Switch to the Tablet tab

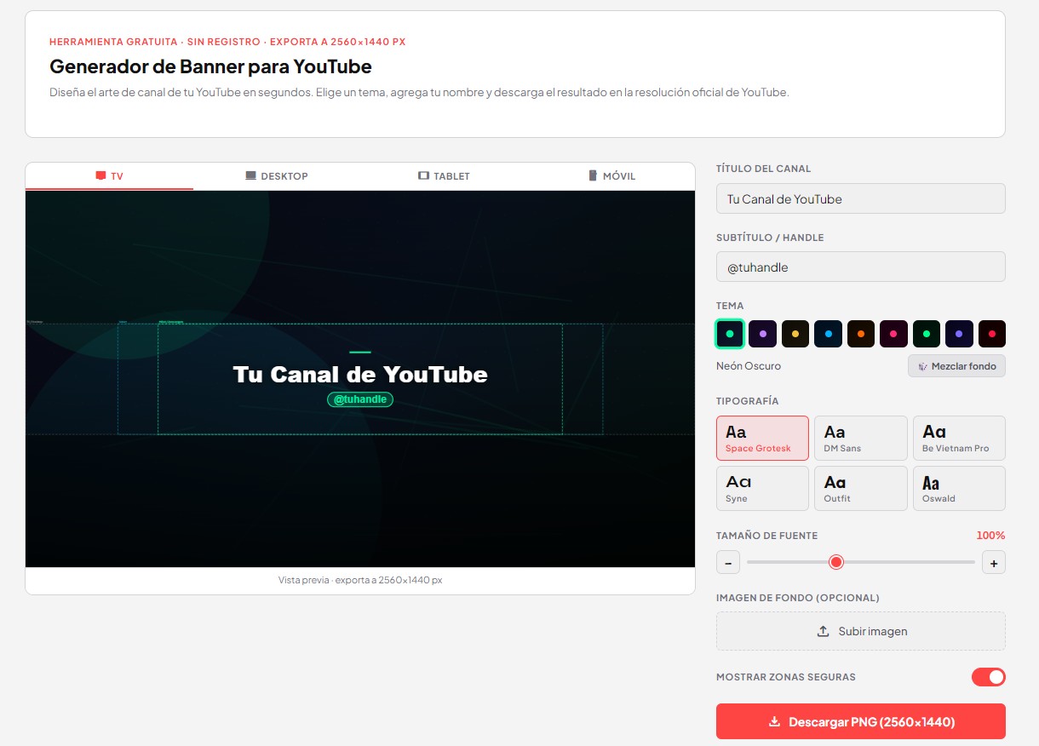[444, 175]
